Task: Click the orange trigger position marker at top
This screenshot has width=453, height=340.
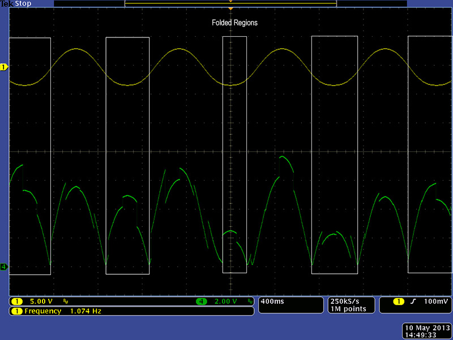Action: (230, 8)
